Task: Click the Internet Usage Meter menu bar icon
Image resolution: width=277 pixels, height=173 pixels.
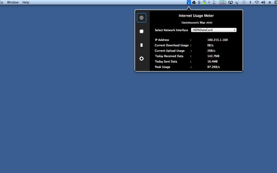Action: [x=189, y=2]
